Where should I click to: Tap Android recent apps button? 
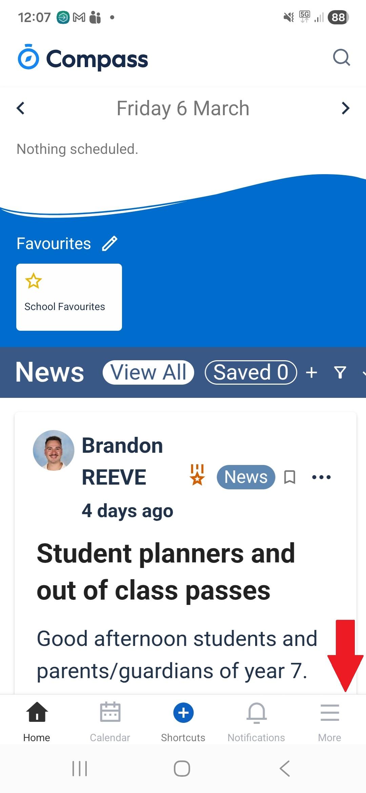coord(80,768)
